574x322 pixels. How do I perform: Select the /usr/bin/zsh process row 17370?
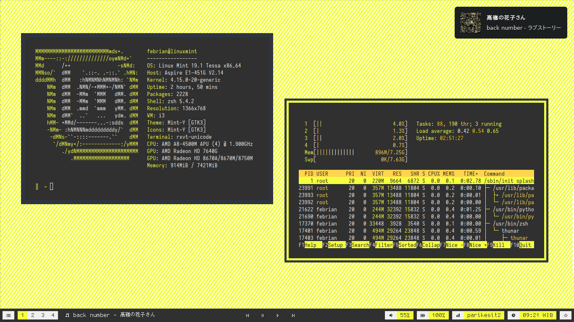point(416,223)
